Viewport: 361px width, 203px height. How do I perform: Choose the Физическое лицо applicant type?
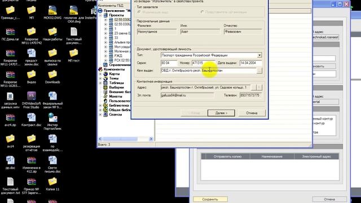tap(139, 12)
